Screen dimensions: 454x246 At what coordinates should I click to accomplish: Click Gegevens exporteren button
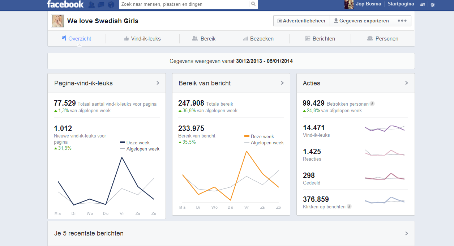(361, 21)
